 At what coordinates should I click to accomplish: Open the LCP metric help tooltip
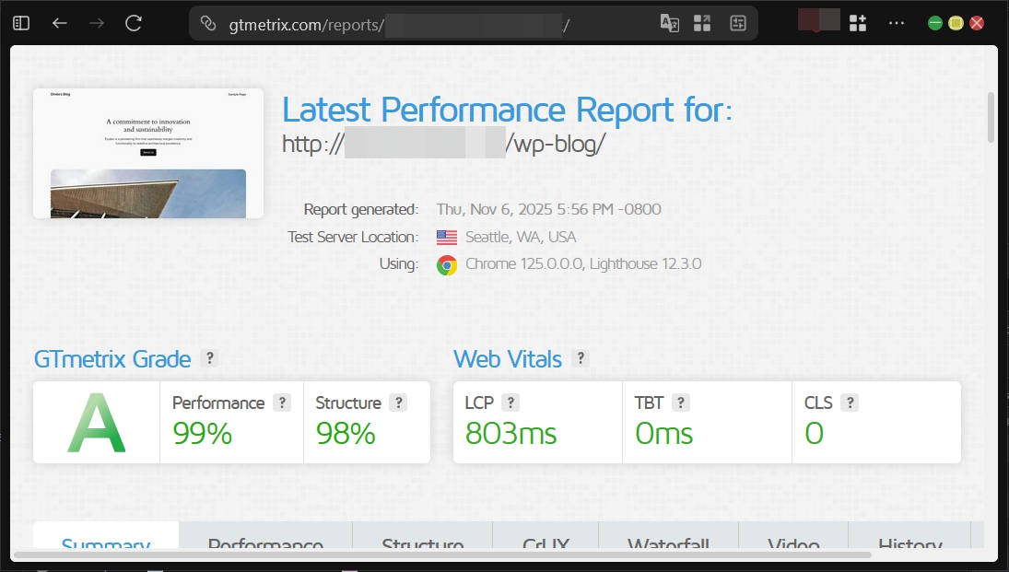tap(510, 403)
